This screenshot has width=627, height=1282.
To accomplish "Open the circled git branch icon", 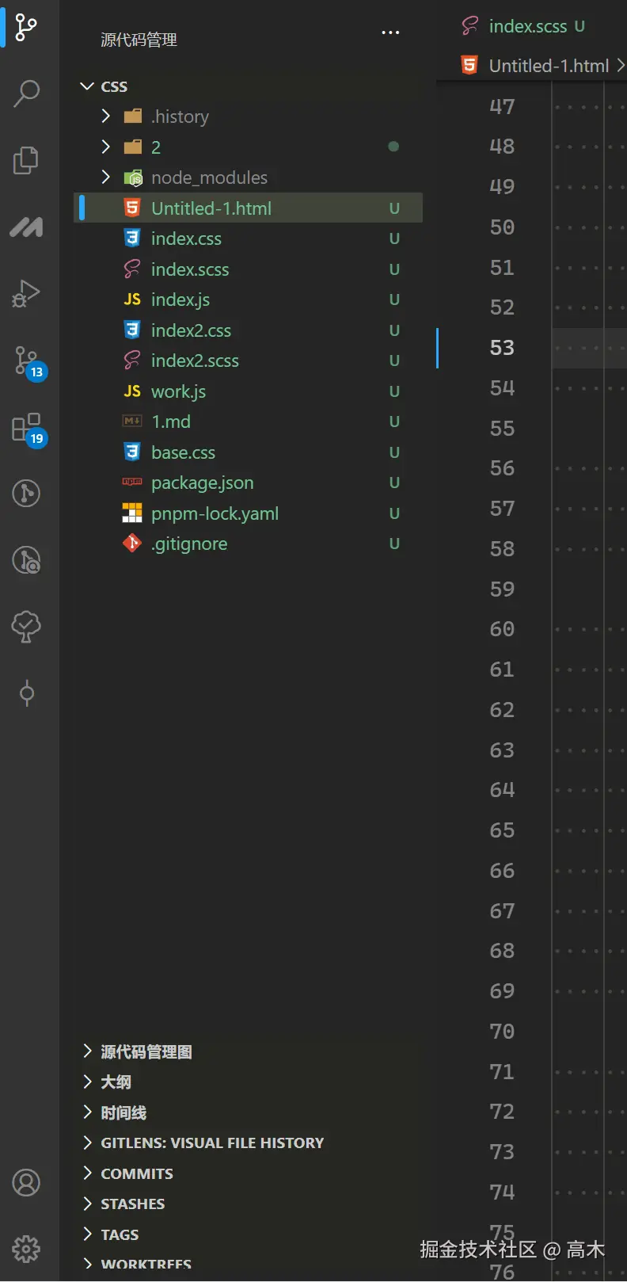I will (26, 494).
